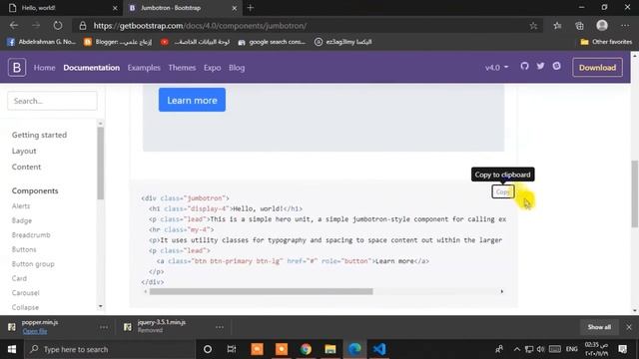Open volume control in system tray
The width and height of the screenshot is (639, 359).
(540, 349)
